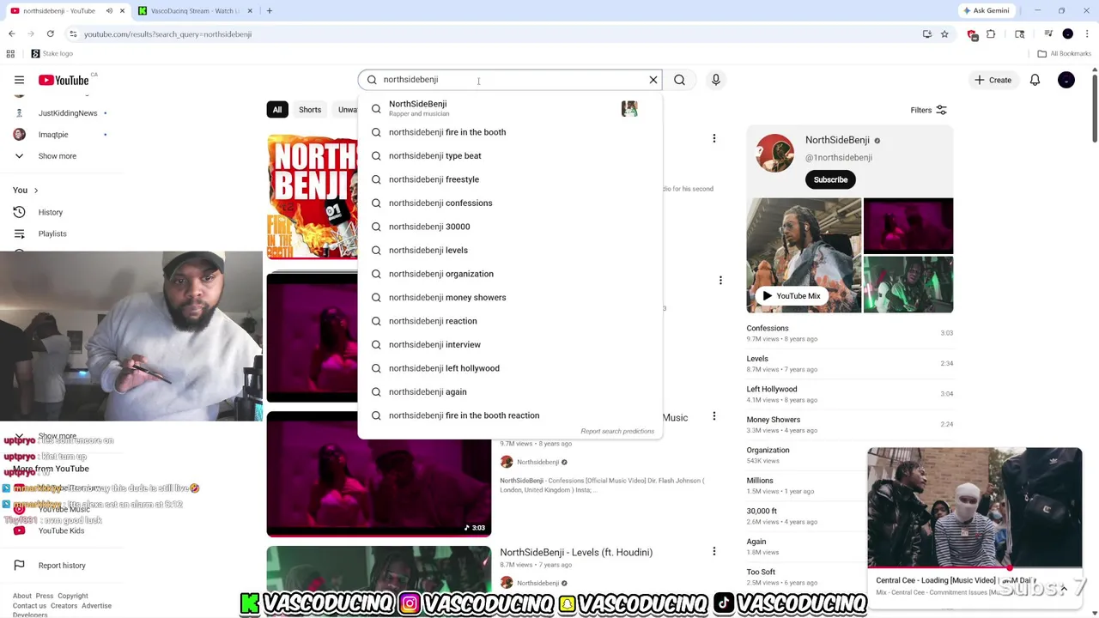
Task: Choose suggestion 'northsidebenji levels'
Action: tap(510, 250)
